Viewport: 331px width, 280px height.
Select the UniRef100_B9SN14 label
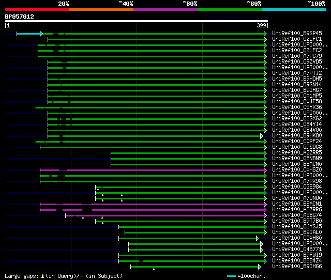pos(297,85)
